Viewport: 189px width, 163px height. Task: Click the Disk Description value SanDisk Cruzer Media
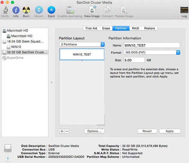[64, 146]
